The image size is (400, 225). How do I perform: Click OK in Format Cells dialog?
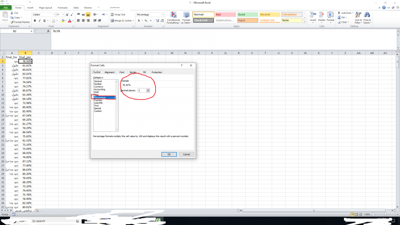[x=169, y=154]
